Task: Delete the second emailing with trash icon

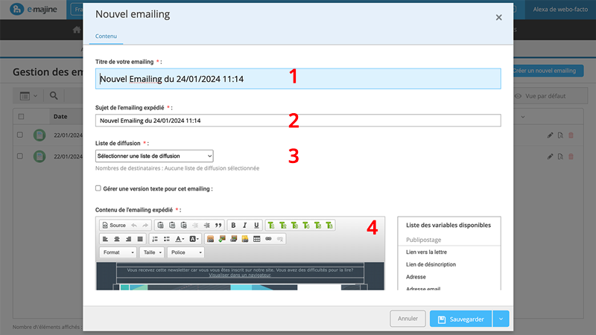Action: pyautogui.click(x=571, y=156)
